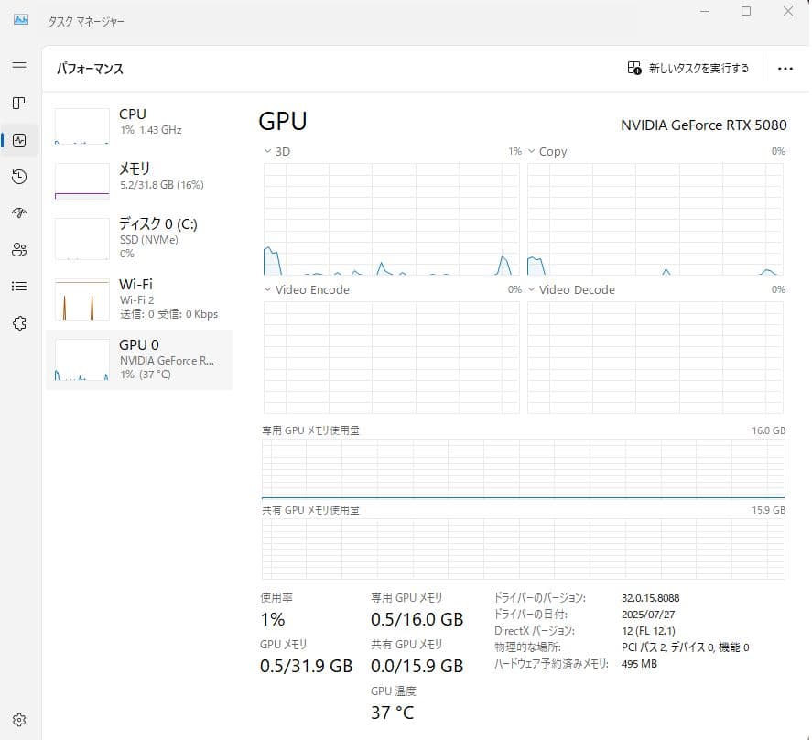The height and width of the screenshot is (740, 812).
Task: Select the Performance page icon
Action: pyautogui.click(x=19, y=140)
